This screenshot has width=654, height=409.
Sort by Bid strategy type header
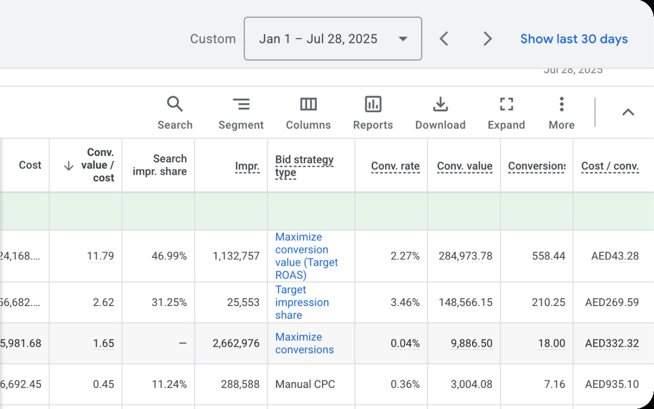coord(304,166)
